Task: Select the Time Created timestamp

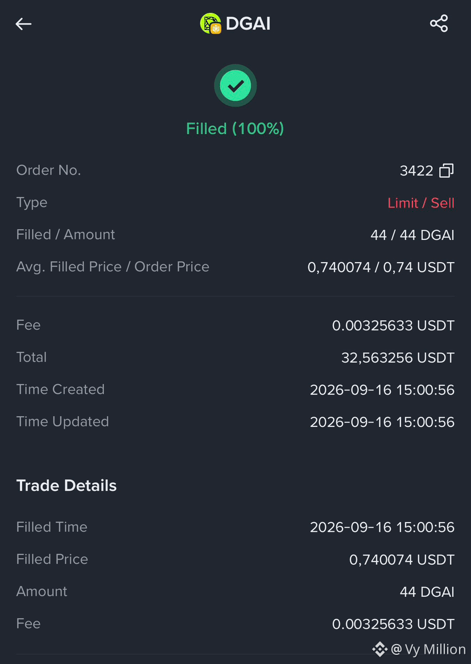Action: (382, 390)
